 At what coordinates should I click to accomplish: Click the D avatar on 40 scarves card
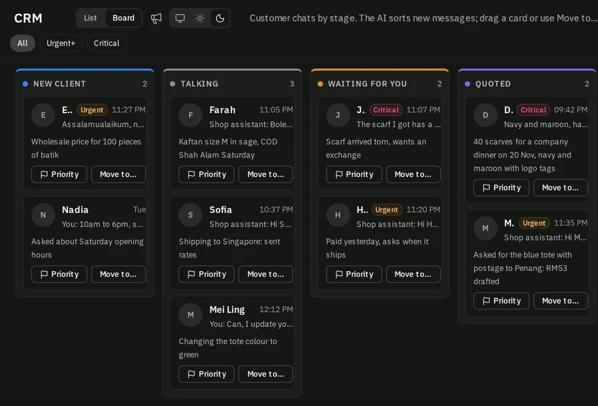[x=485, y=115]
